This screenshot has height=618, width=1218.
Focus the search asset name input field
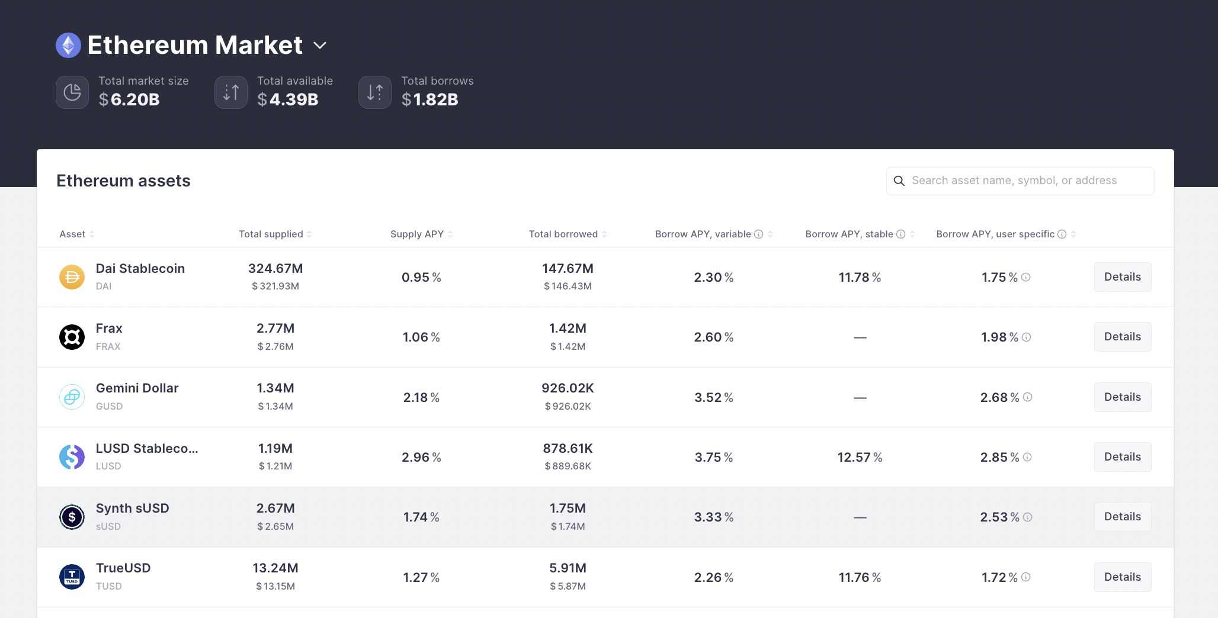[1020, 181]
